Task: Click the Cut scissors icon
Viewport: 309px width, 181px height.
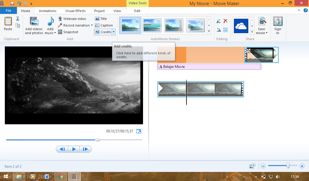Action: pyautogui.click(x=18, y=19)
